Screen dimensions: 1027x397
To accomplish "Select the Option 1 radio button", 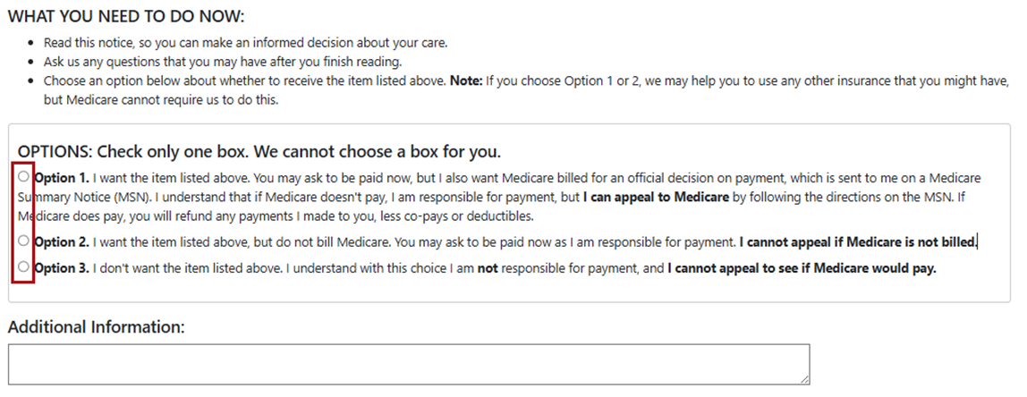I will point(23,177).
